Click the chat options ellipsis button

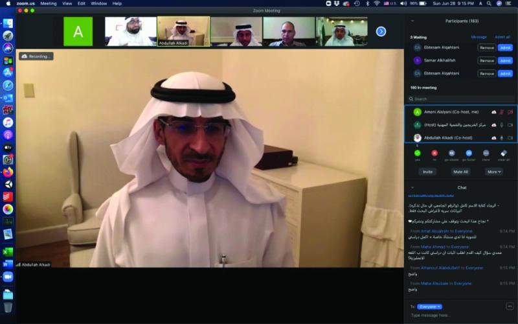pos(510,307)
